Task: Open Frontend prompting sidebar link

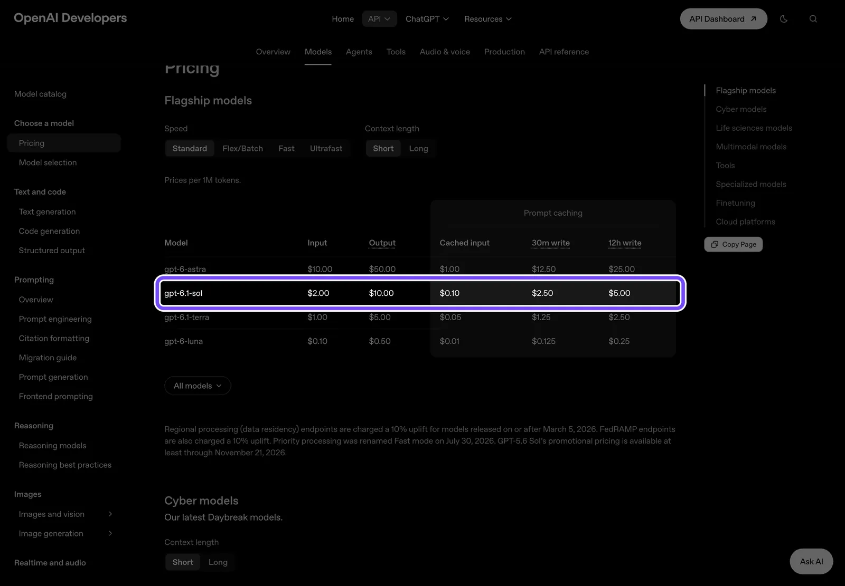Action: [x=55, y=396]
